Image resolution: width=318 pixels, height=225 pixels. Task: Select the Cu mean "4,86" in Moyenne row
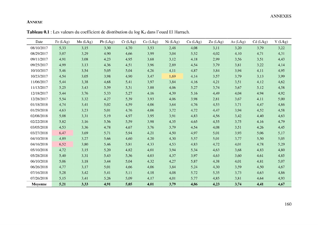[194, 184]
